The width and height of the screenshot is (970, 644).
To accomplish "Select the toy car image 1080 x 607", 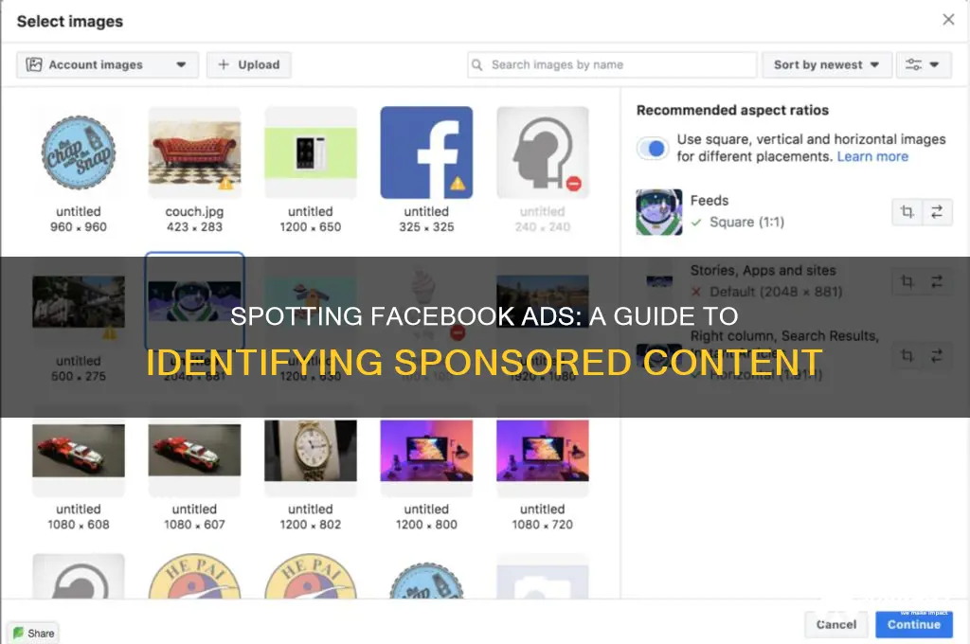I will coord(194,451).
